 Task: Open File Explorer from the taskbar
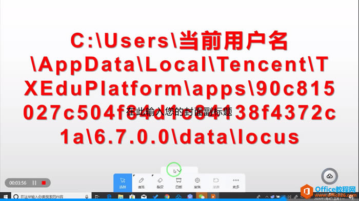121,196
